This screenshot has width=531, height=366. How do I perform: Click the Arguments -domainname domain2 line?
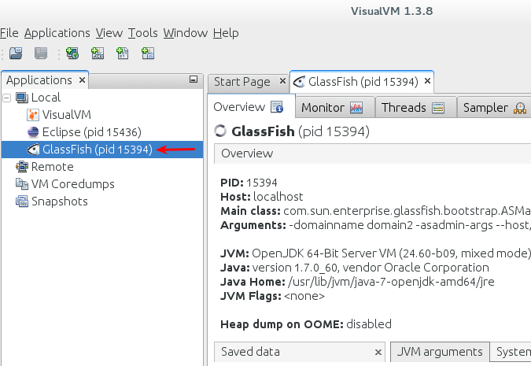tap(375, 225)
